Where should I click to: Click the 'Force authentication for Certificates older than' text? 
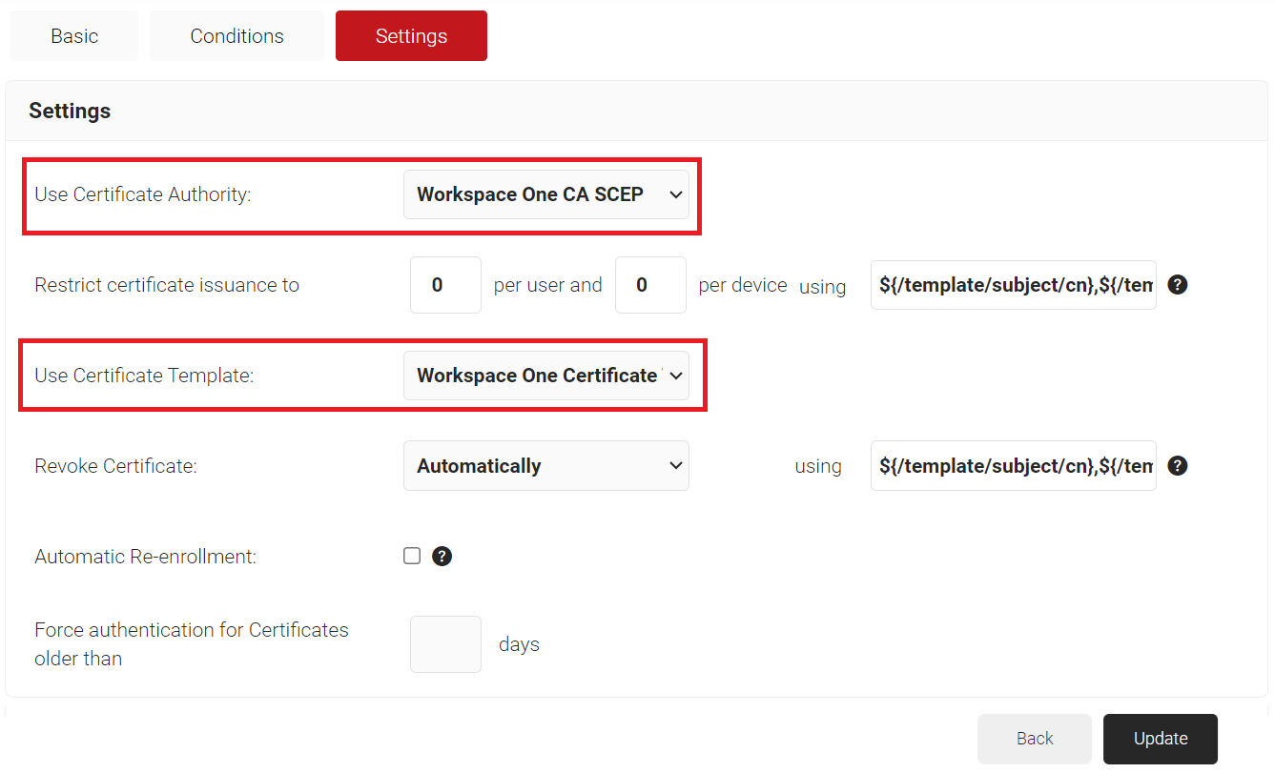[192, 644]
